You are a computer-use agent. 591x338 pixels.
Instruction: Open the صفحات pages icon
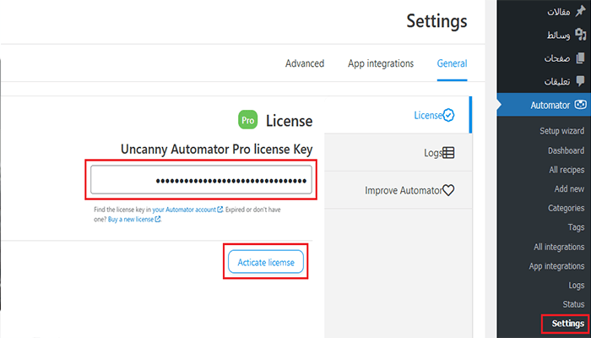(x=581, y=58)
